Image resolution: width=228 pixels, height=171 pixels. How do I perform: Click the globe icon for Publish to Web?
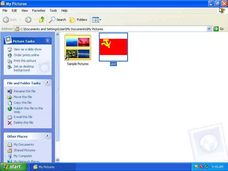(x=10, y=109)
